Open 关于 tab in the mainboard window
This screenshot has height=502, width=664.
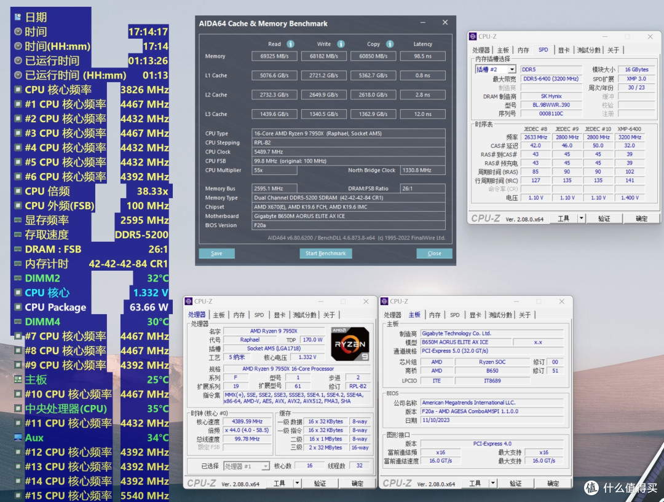(524, 315)
